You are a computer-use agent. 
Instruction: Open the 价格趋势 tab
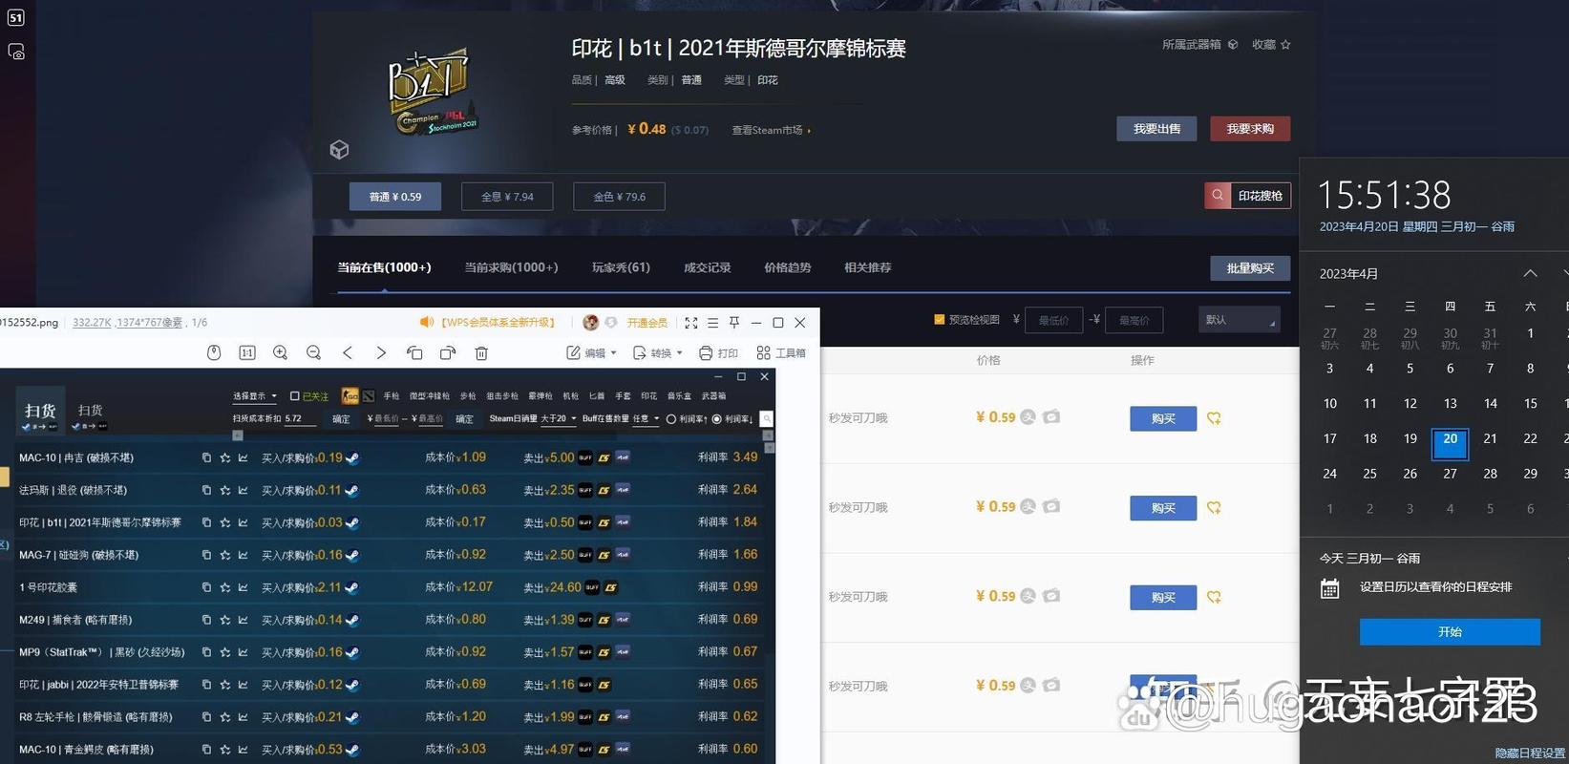point(787,267)
